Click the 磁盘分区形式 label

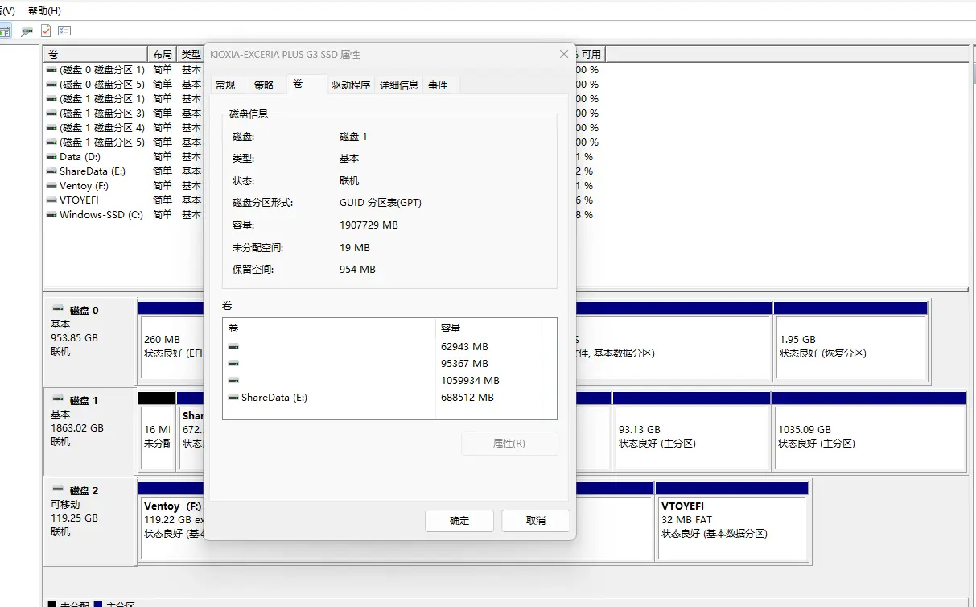tap(262, 203)
